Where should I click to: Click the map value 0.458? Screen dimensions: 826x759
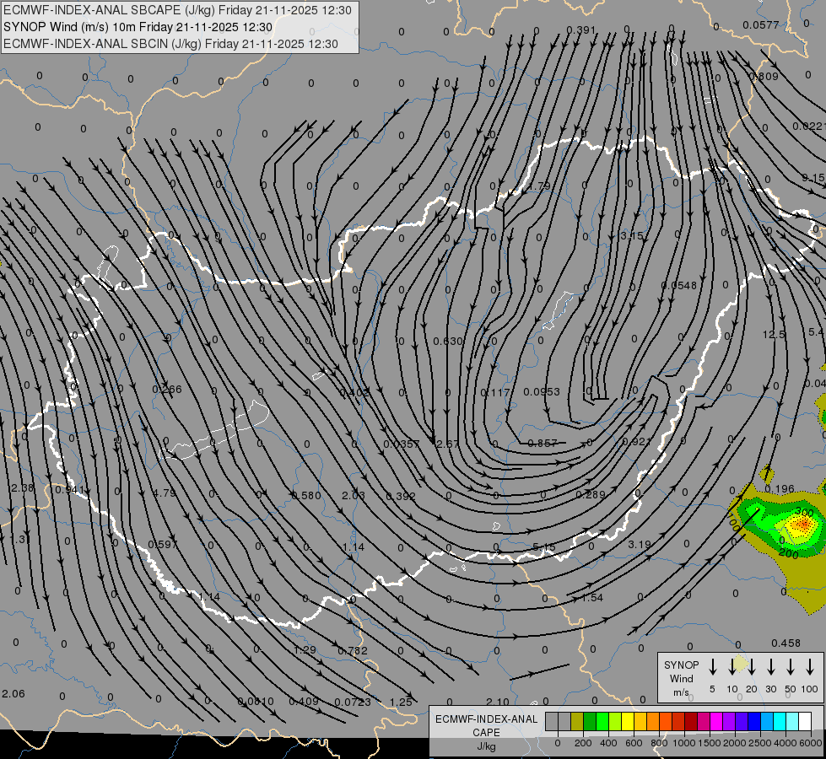pos(786,643)
